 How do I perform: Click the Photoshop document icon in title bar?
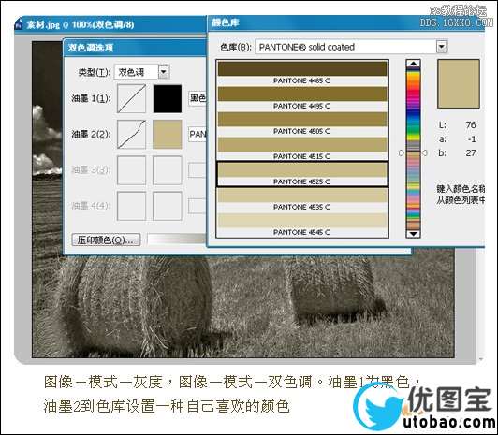(19, 24)
